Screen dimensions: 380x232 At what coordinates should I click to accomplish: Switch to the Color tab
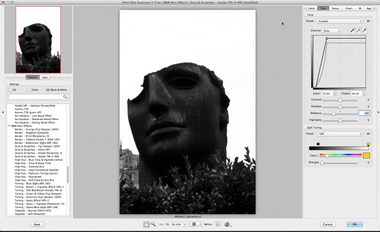coord(311,8)
